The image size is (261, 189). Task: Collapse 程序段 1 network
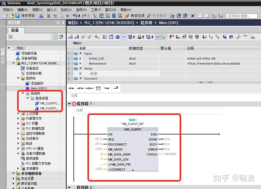[x=69, y=104]
